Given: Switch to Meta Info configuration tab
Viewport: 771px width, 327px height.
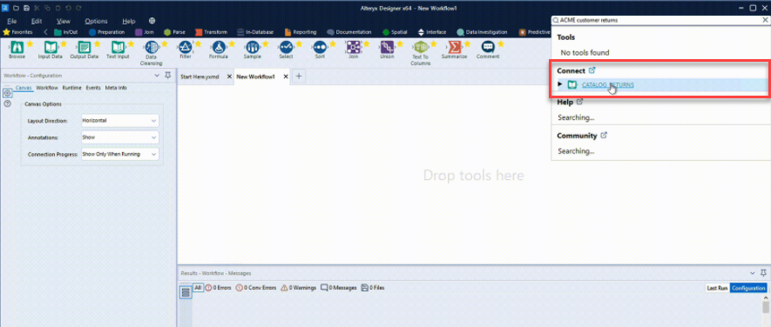Looking at the screenshot, I should click(116, 88).
